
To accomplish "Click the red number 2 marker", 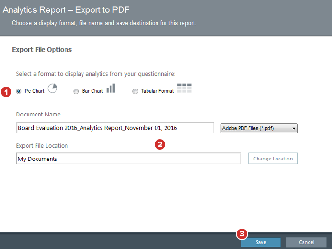I will click(x=160, y=145).
